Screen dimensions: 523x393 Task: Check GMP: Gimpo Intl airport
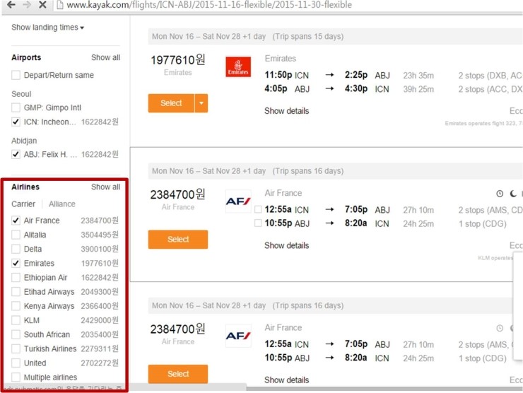(x=16, y=107)
